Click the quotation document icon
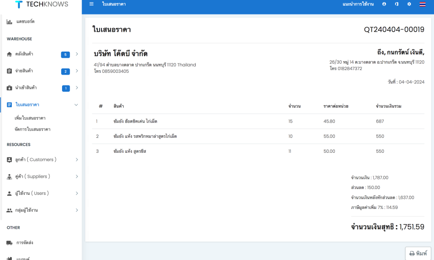This screenshot has width=434, height=260. [10, 105]
